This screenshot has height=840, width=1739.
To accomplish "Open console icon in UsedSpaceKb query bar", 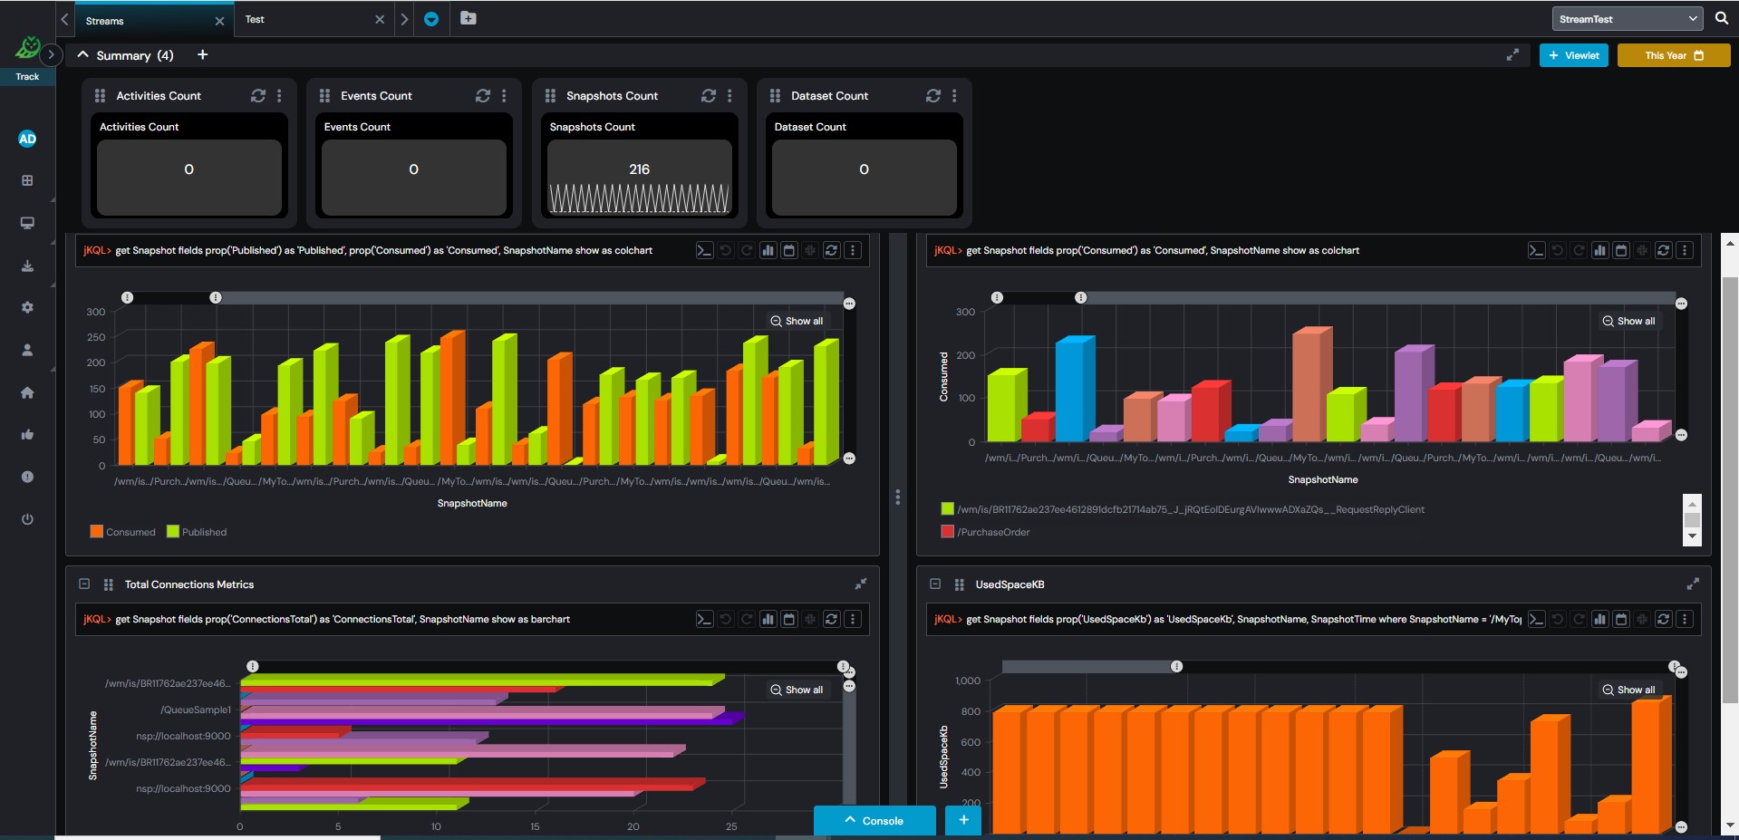I will click(x=1536, y=619).
